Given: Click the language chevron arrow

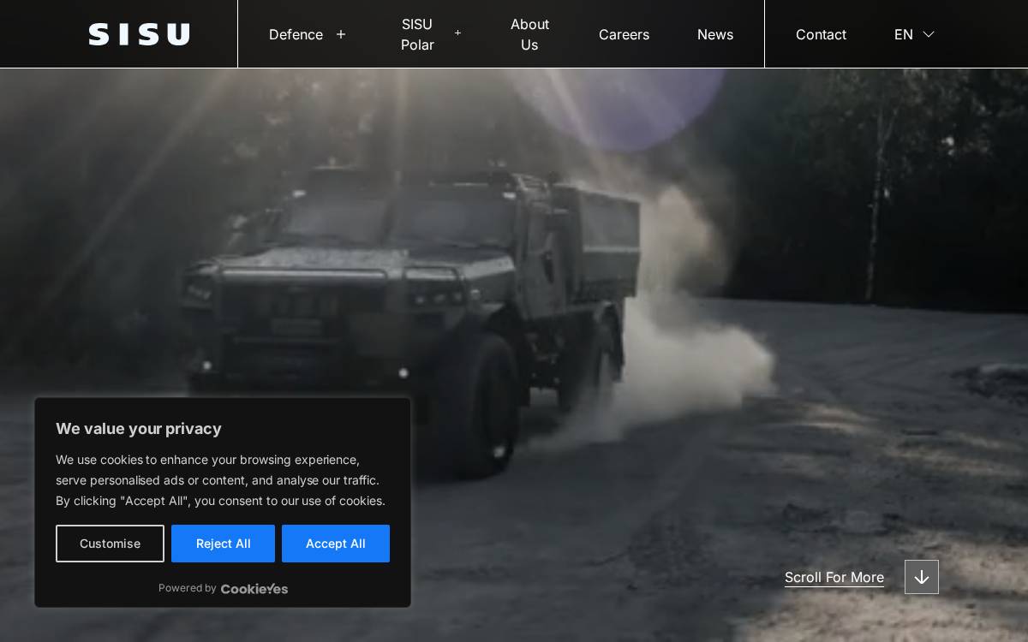Looking at the screenshot, I should [x=929, y=34].
